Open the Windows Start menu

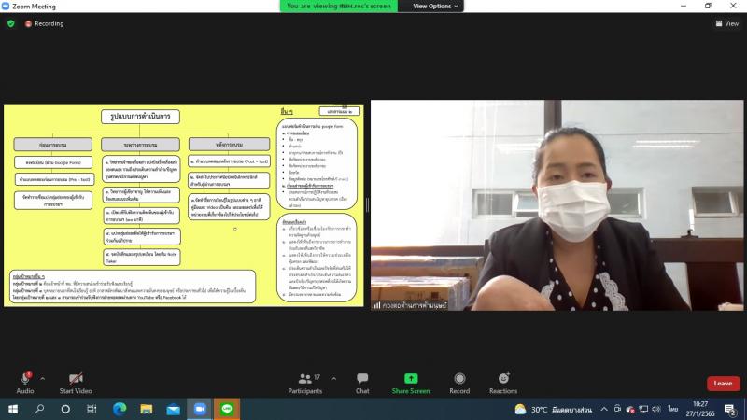tap(13, 409)
